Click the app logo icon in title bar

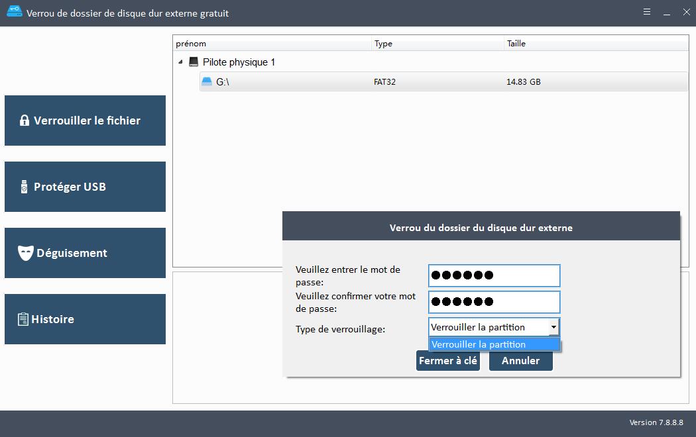14,11
